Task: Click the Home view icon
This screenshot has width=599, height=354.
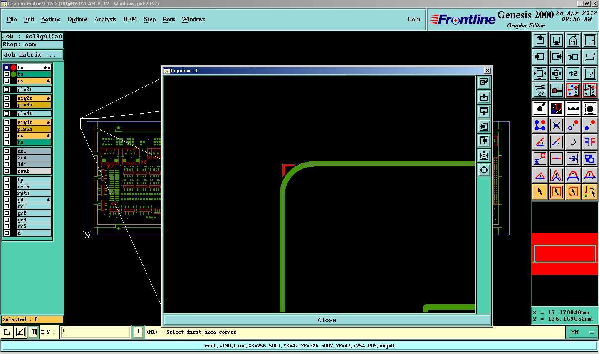Action: (x=573, y=40)
